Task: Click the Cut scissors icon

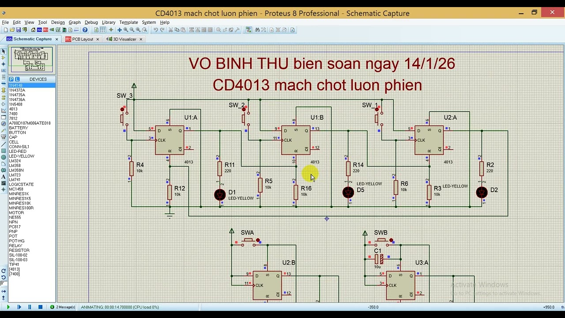Action: point(171,30)
